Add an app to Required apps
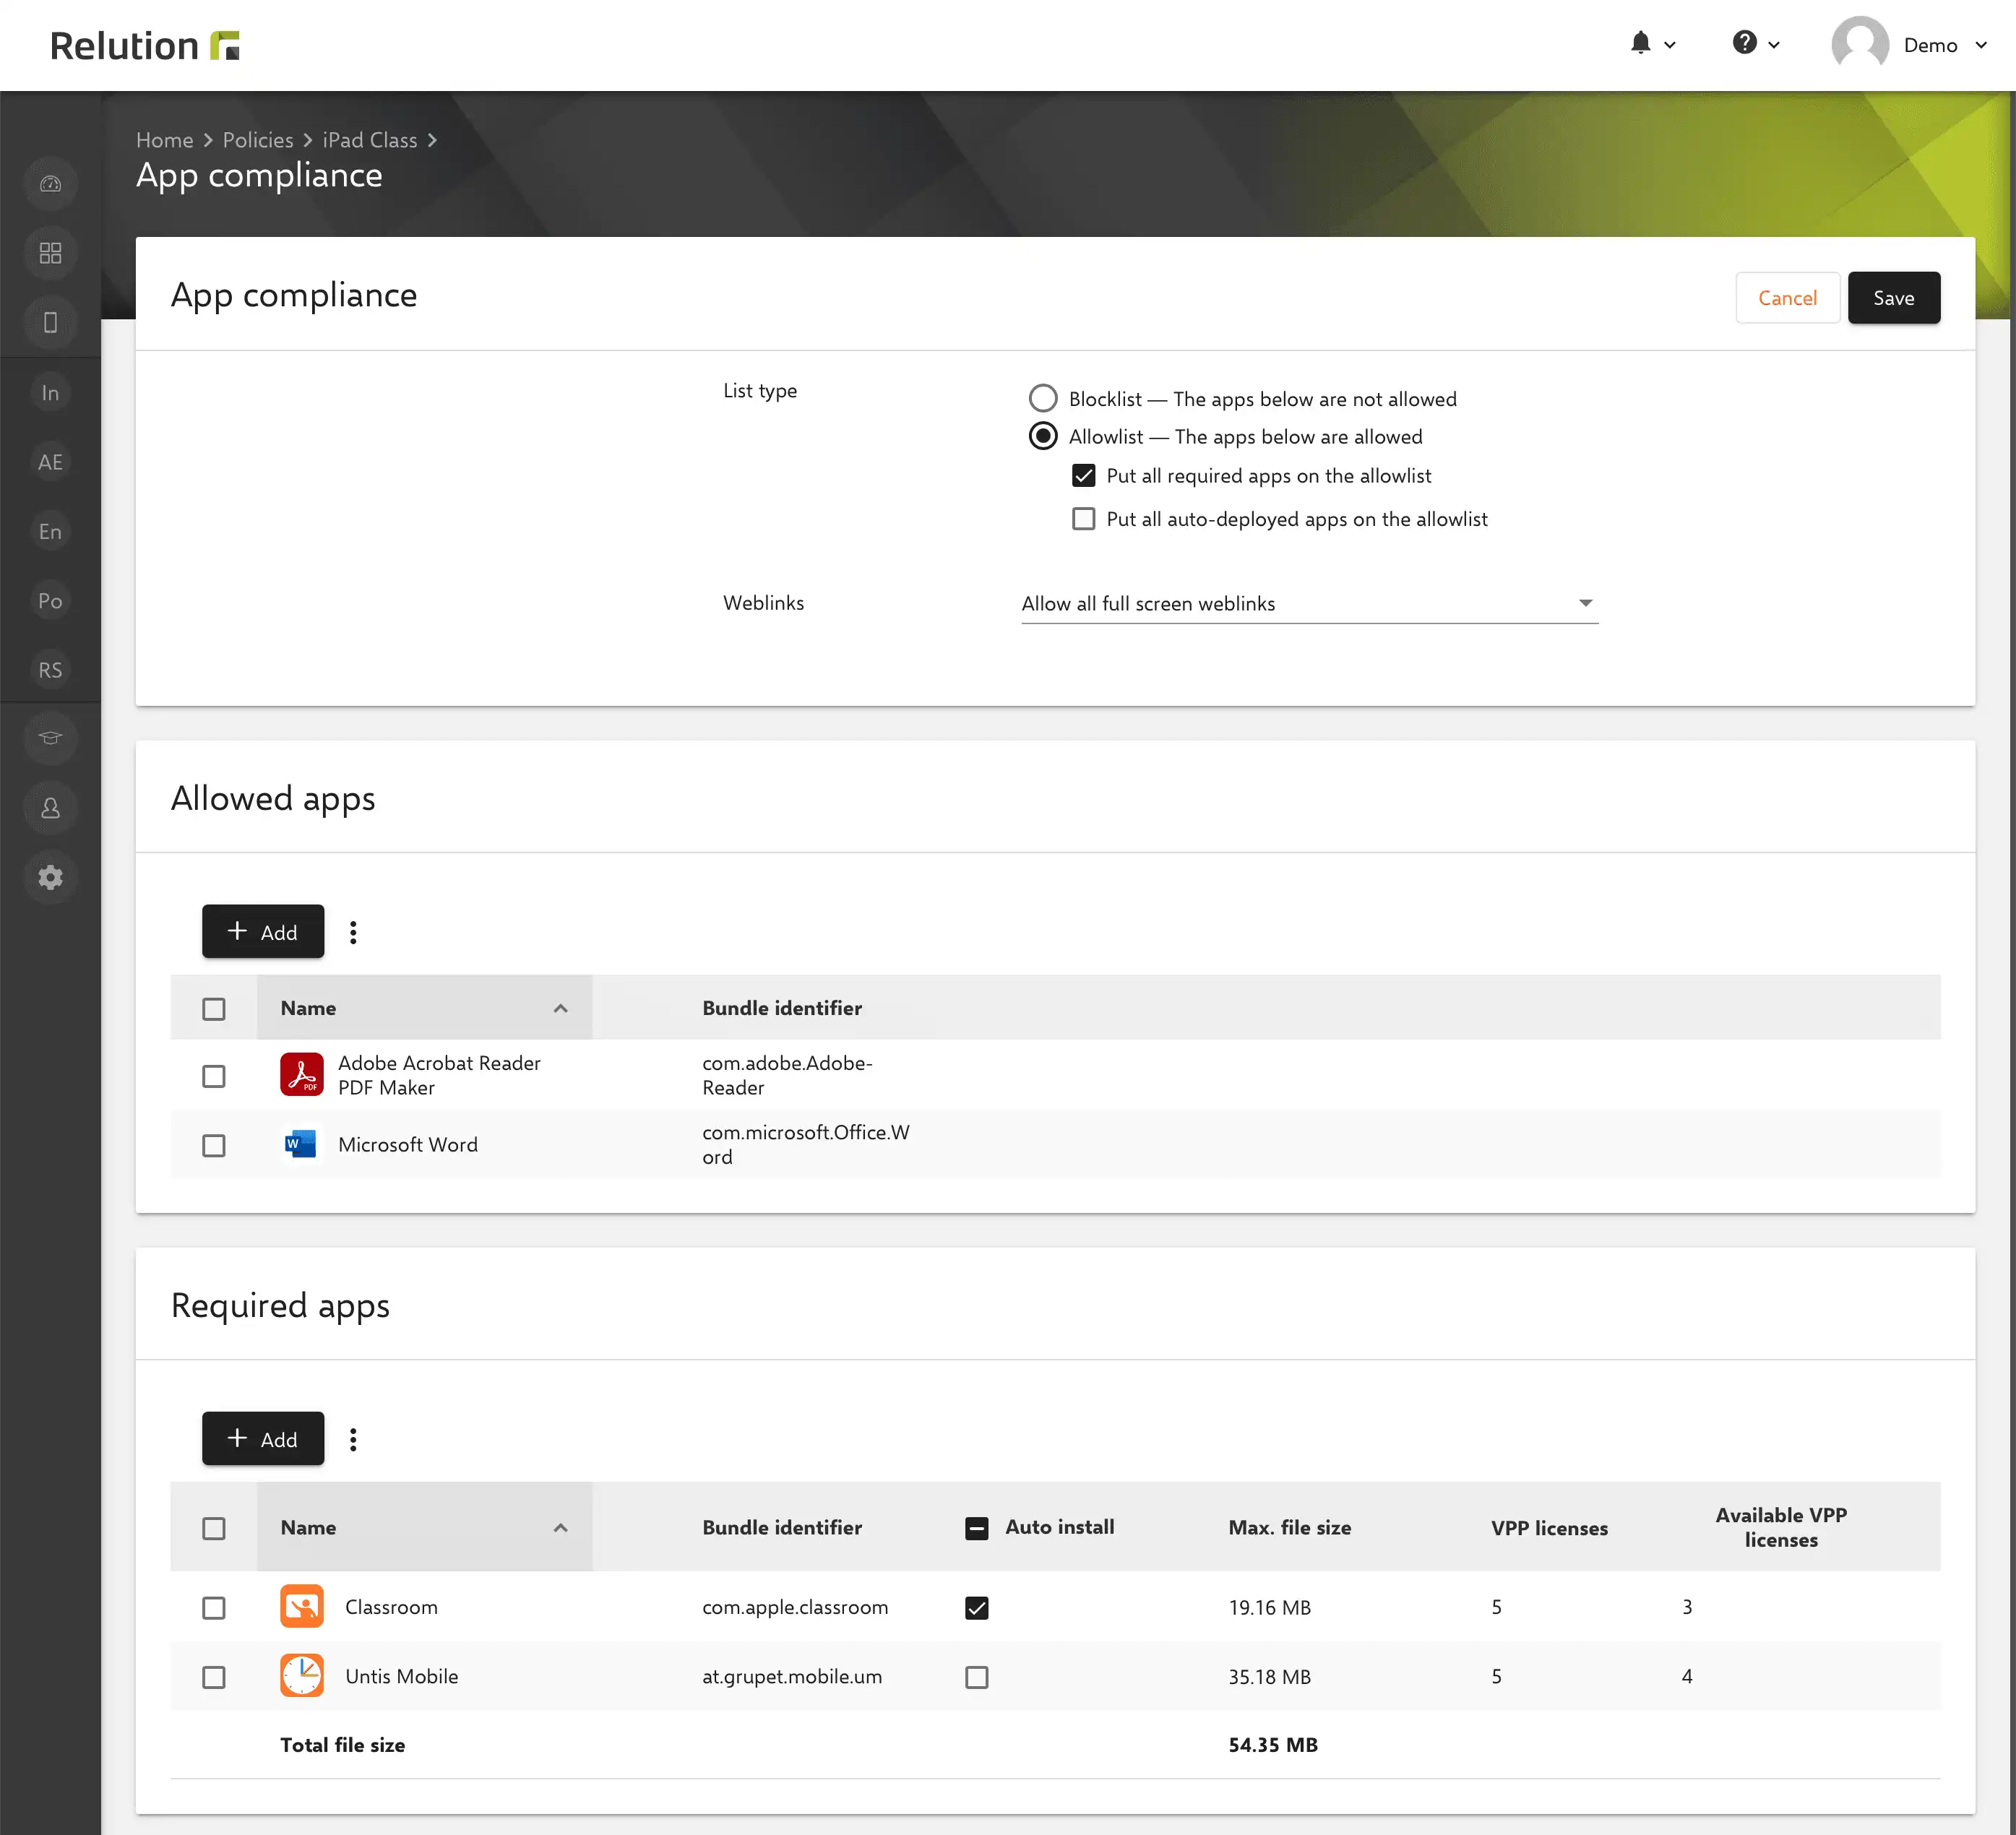The height and width of the screenshot is (1835, 2016). (263, 1439)
